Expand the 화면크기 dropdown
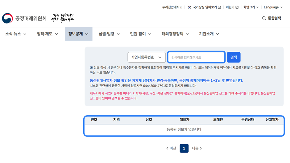Screen dimensions: 290x163 (251, 7)
